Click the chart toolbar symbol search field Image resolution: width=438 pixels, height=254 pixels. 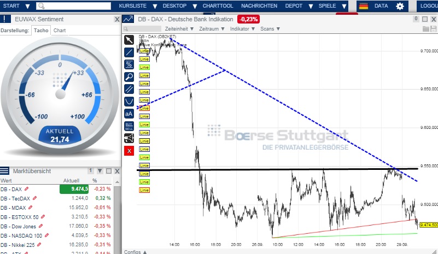click(x=142, y=29)
